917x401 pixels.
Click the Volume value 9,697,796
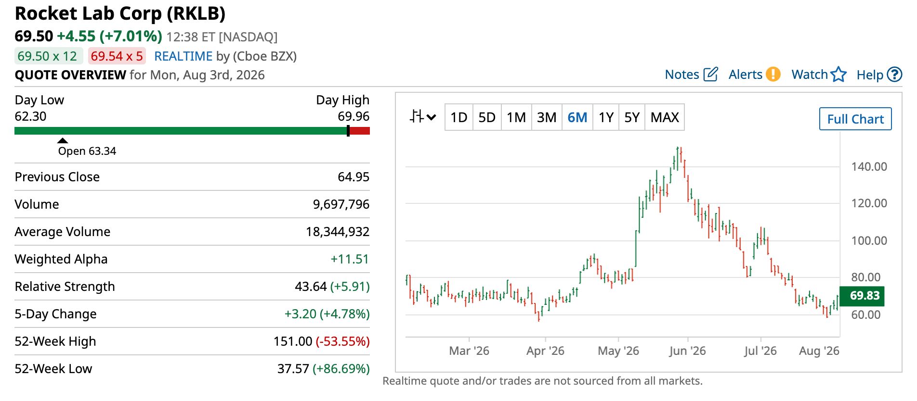click(341, 204)
